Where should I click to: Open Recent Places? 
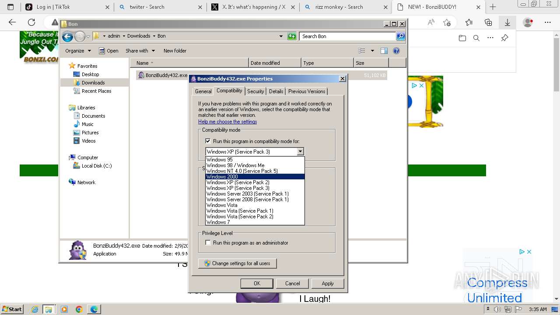[x=96, y=91]
